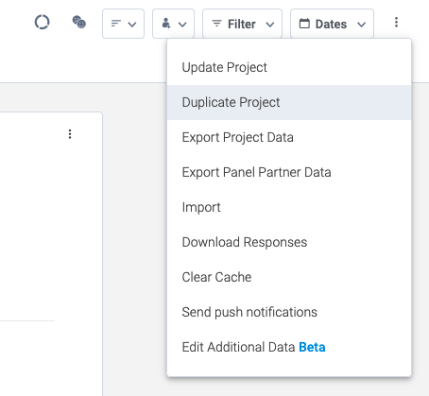Click the add-person icon
The image size is (429, 396).
166,24
